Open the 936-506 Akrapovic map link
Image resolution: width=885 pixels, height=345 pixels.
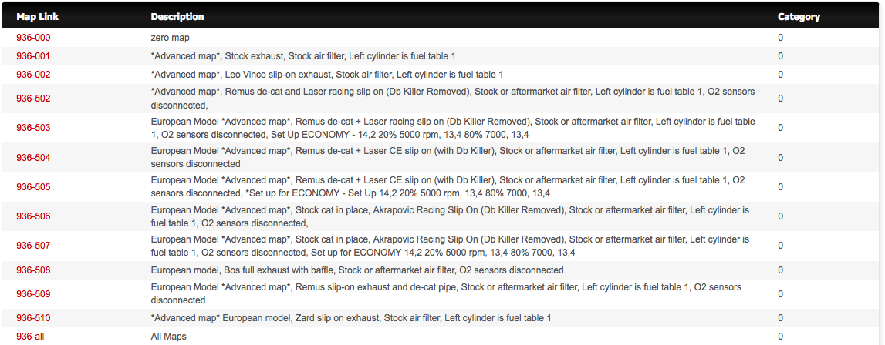pos(33,216)
